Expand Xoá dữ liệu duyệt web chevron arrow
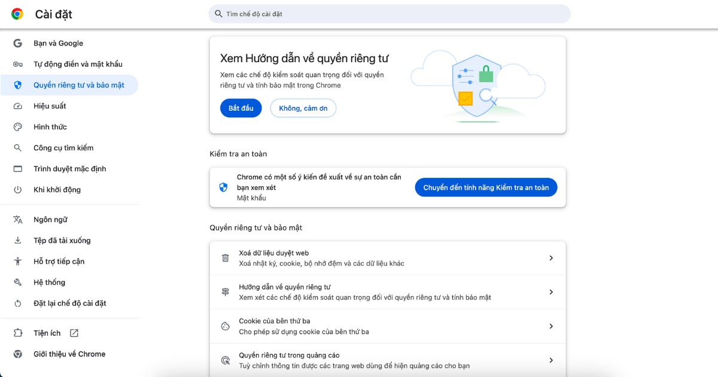 [x=551, y=258]
